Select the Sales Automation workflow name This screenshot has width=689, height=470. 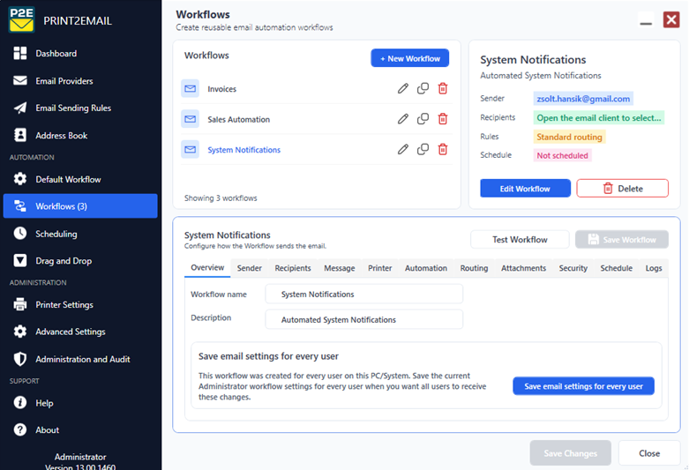tap(238, 119)
